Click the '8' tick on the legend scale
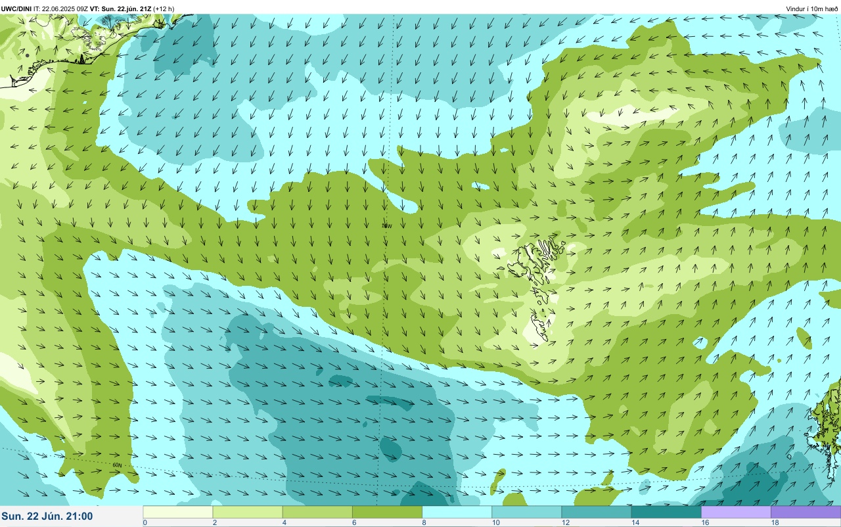 [423, 522]
